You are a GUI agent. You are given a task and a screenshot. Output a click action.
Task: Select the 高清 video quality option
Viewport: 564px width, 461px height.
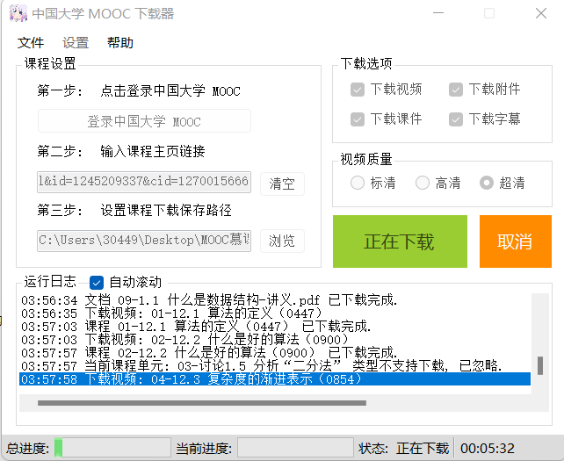[x=423, y=183]
